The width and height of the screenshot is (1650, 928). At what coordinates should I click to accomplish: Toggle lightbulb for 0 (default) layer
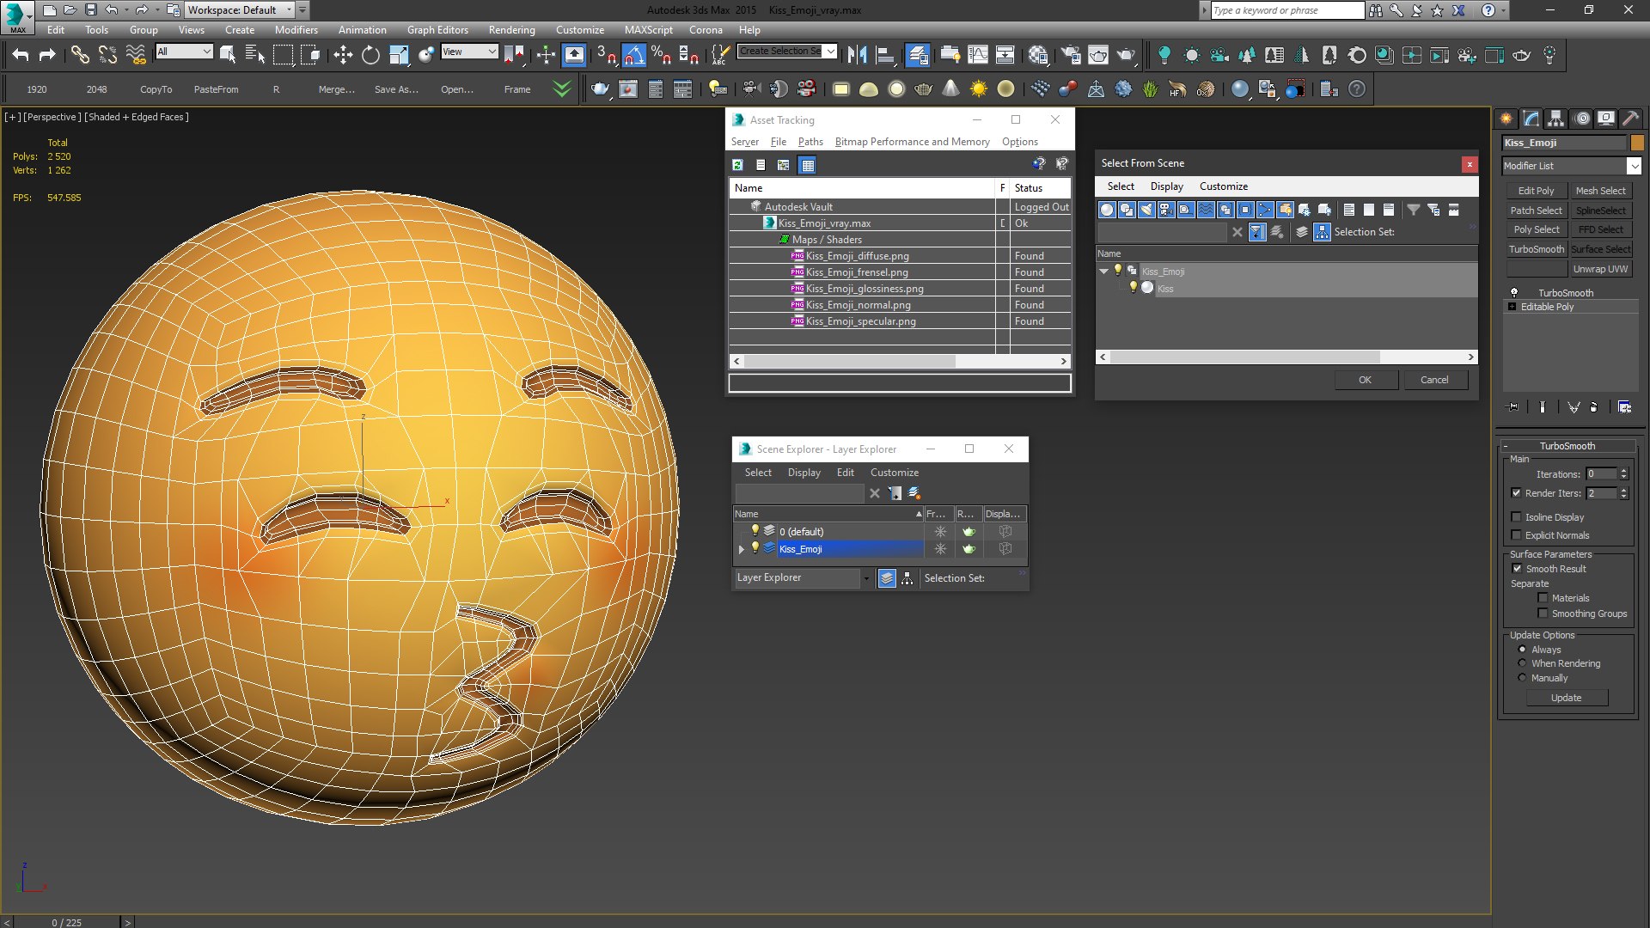[755, 531]
